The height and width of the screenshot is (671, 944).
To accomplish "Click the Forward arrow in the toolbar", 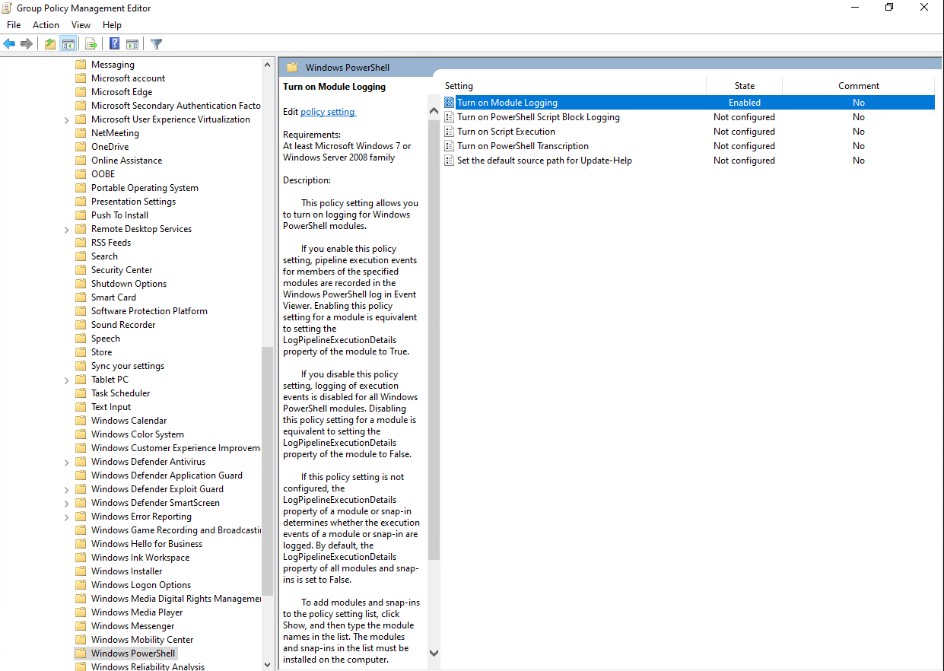I will pyautogui.click(x=27, y=44).
